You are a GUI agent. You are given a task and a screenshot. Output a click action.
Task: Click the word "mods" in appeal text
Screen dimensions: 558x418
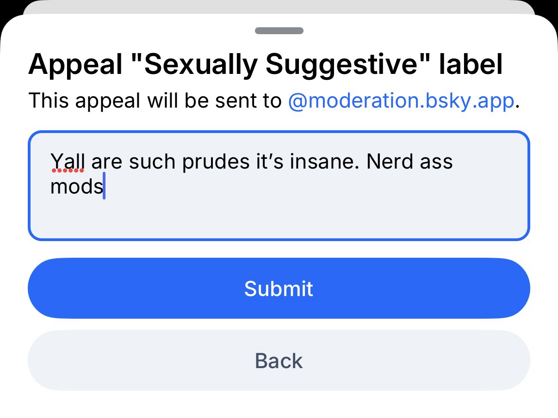click(76, 187)
